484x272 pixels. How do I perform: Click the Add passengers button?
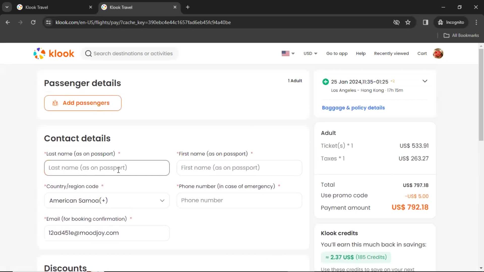point(83,103)
